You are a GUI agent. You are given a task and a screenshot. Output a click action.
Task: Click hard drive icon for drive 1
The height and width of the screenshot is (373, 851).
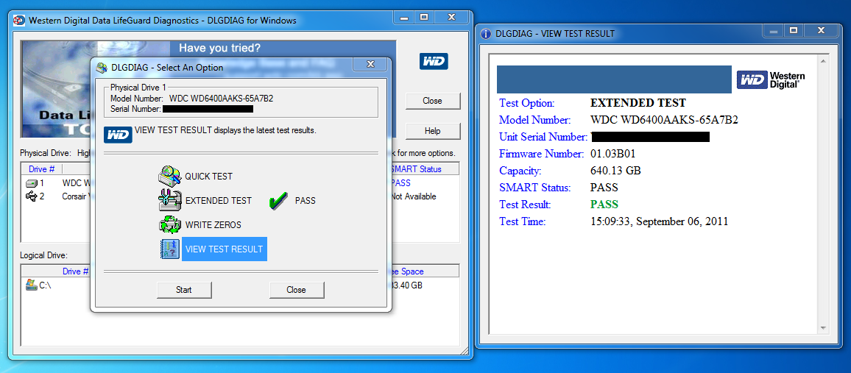click(x=32, y=183)
